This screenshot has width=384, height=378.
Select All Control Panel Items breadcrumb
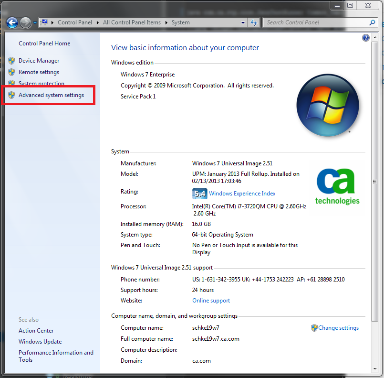(x=132, y=22)
